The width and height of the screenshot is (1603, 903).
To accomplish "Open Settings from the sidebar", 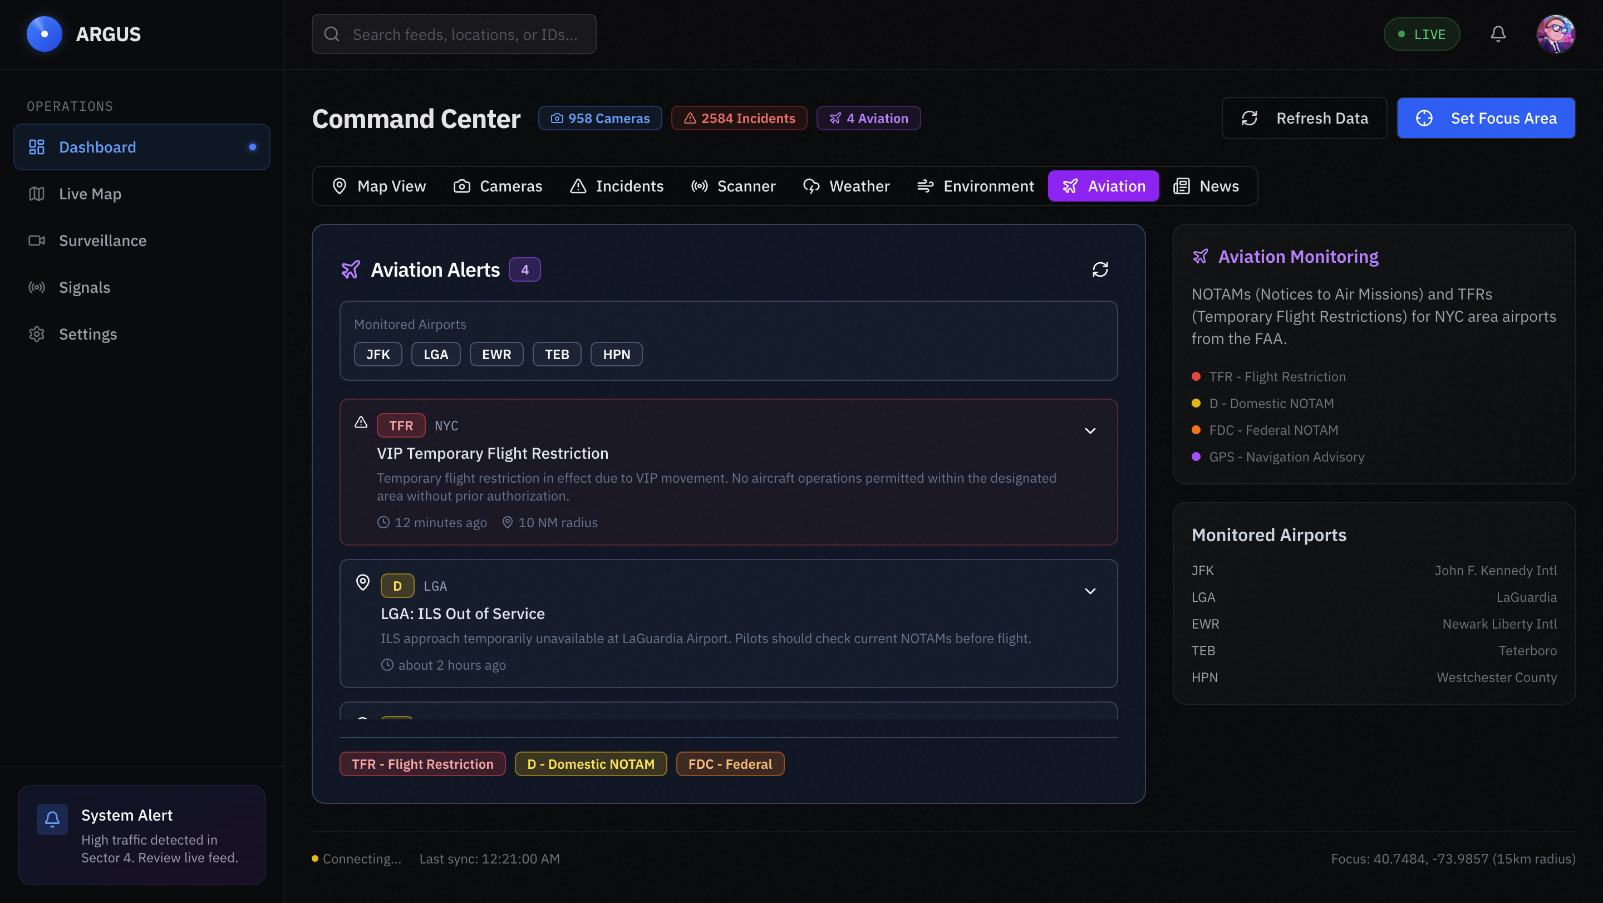I will point(87,334).
